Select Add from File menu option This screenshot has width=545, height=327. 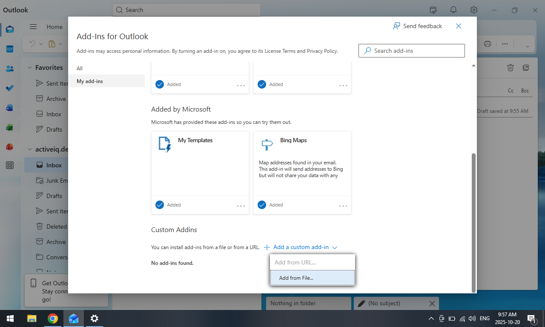click(312, 278)
